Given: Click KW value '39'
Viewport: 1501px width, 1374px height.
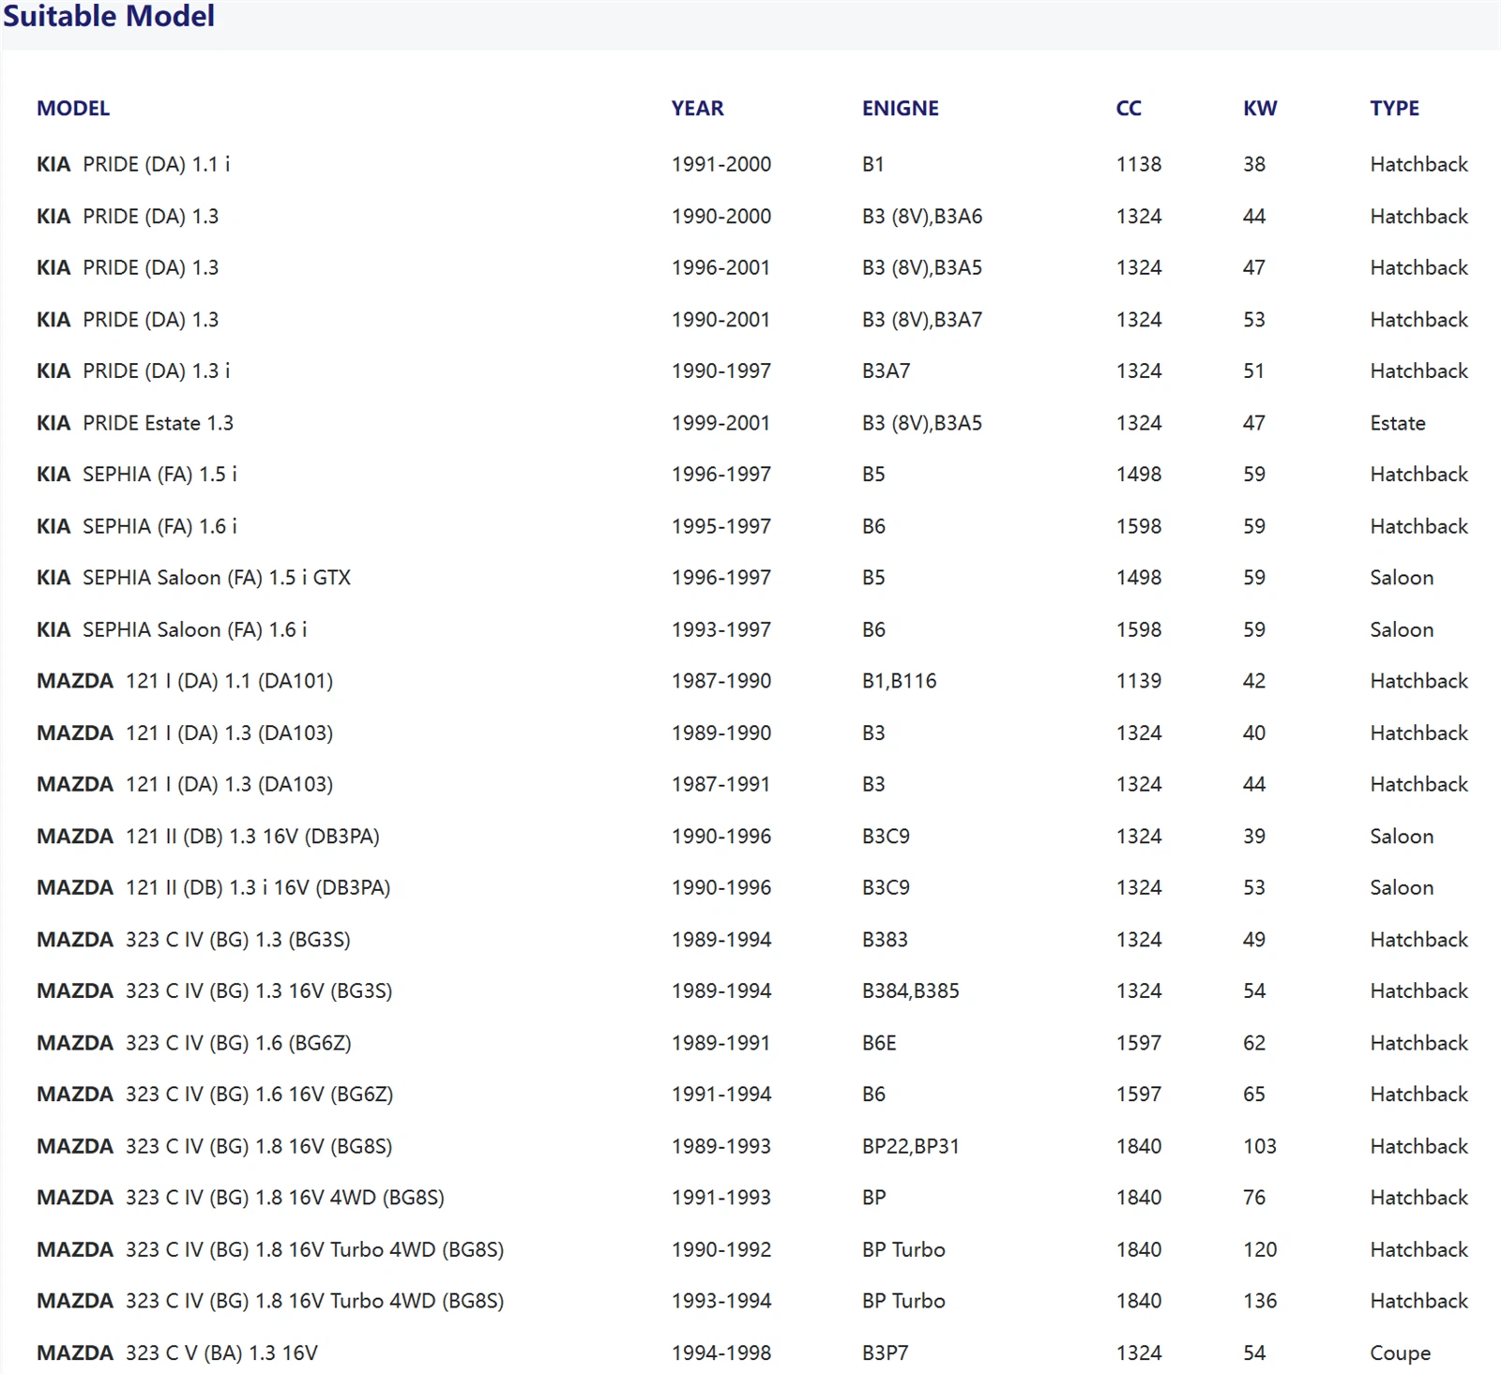Looking at the screenshot, I should click(1253, 836).
